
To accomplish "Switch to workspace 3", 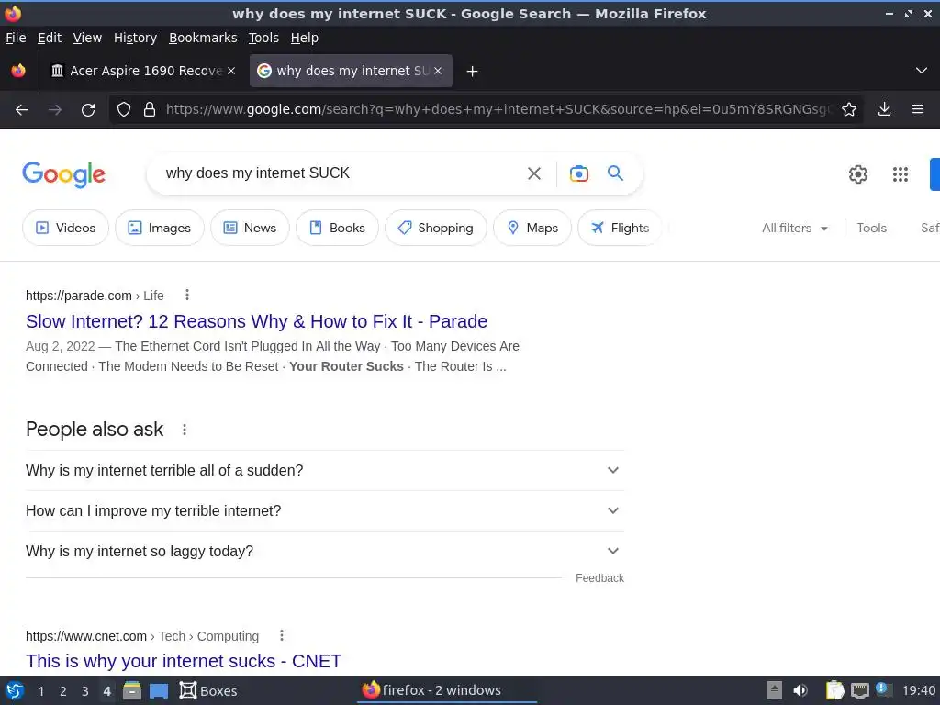I will tap(85, 691).
